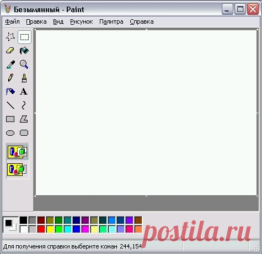Select the Airbrush spray tool
Screen dimensions: 262x254
point(10,91)
